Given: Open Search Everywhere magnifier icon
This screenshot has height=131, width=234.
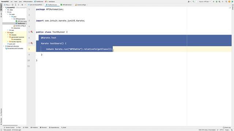Looking at the screenshot, I should coord(226,1).
